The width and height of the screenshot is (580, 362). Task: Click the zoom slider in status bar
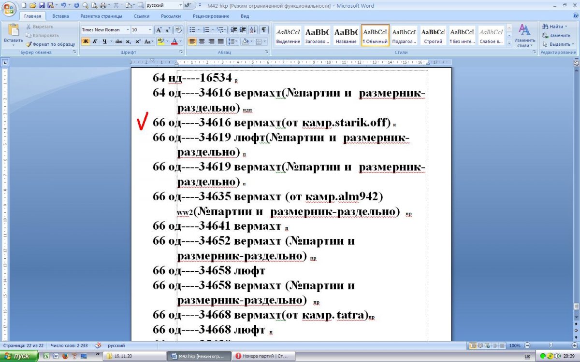(551, 346)
